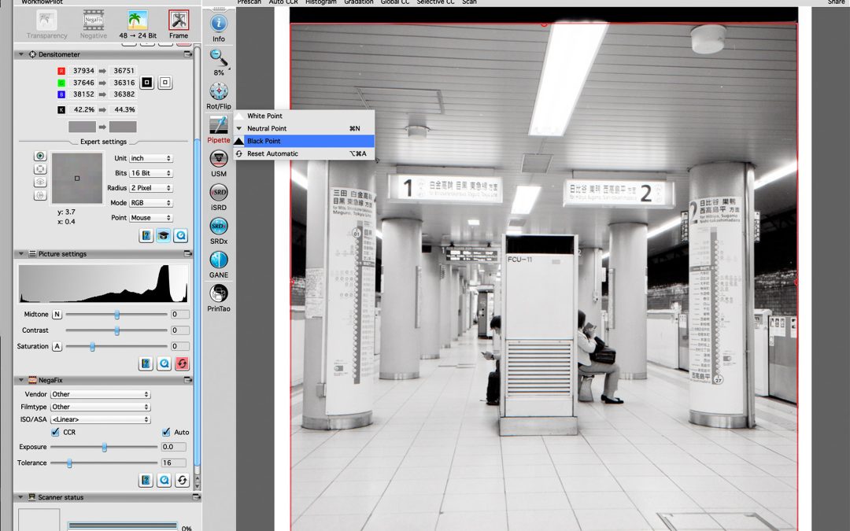This screenshot has height=531, width=850.
Task: Open the Vendor dropdown in NegaFix
Action: point(100,394)
